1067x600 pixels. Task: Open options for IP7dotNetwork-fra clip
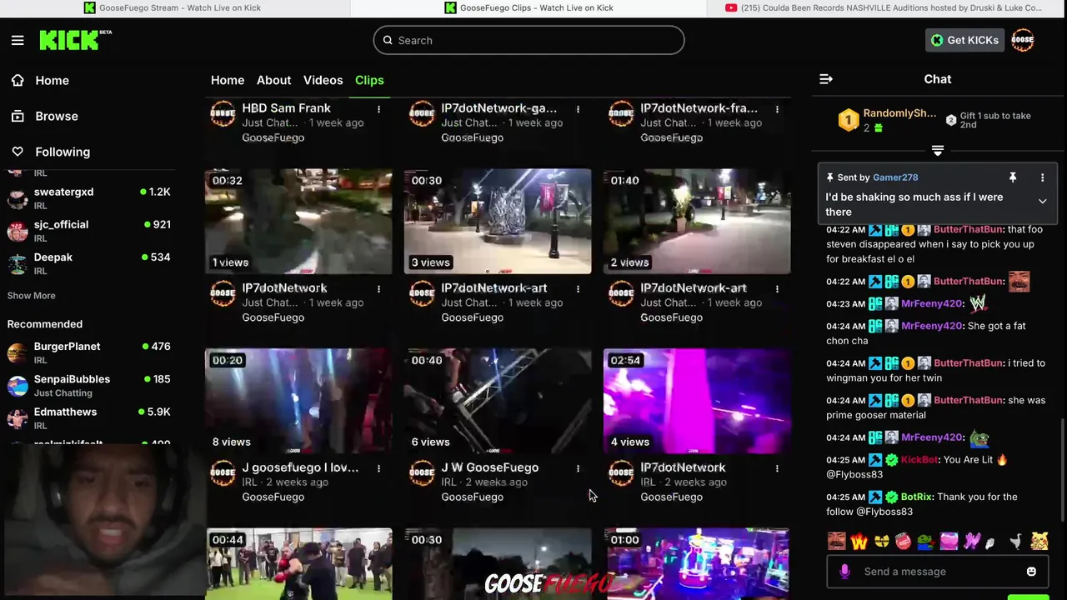[777, 109]
